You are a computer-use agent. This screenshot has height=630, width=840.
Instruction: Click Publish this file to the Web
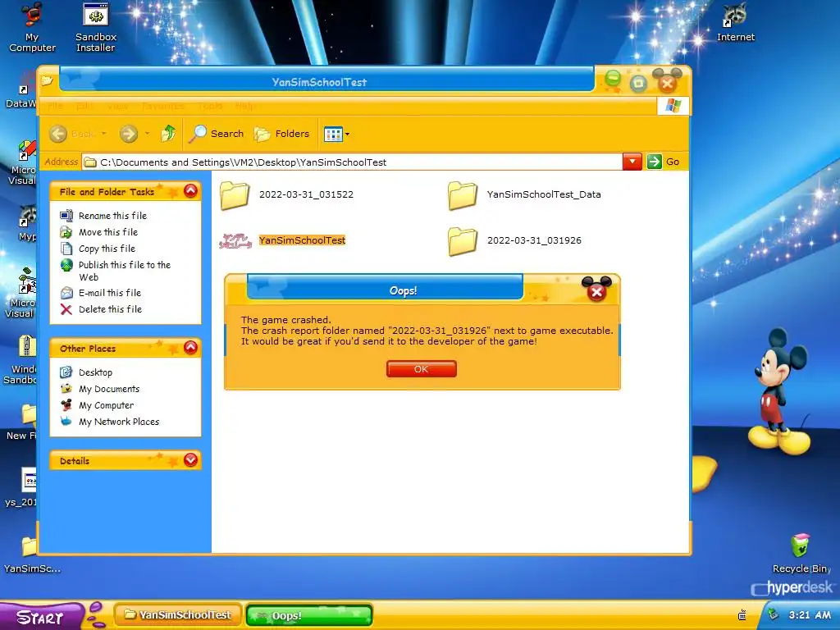pyautogui.click(x=125, y=271)
